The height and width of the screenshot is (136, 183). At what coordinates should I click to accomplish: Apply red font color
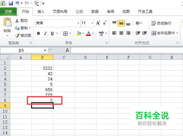click(88, 33)
